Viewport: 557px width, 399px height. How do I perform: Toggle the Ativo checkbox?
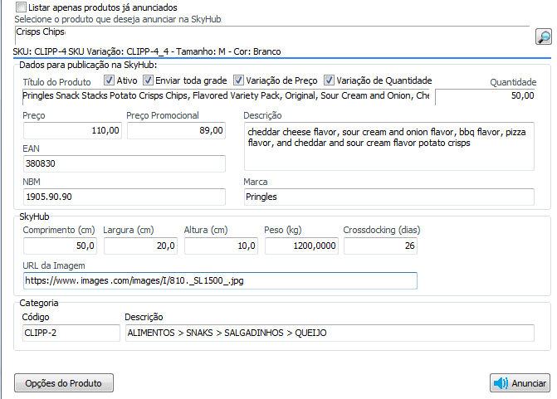point(110,80)
